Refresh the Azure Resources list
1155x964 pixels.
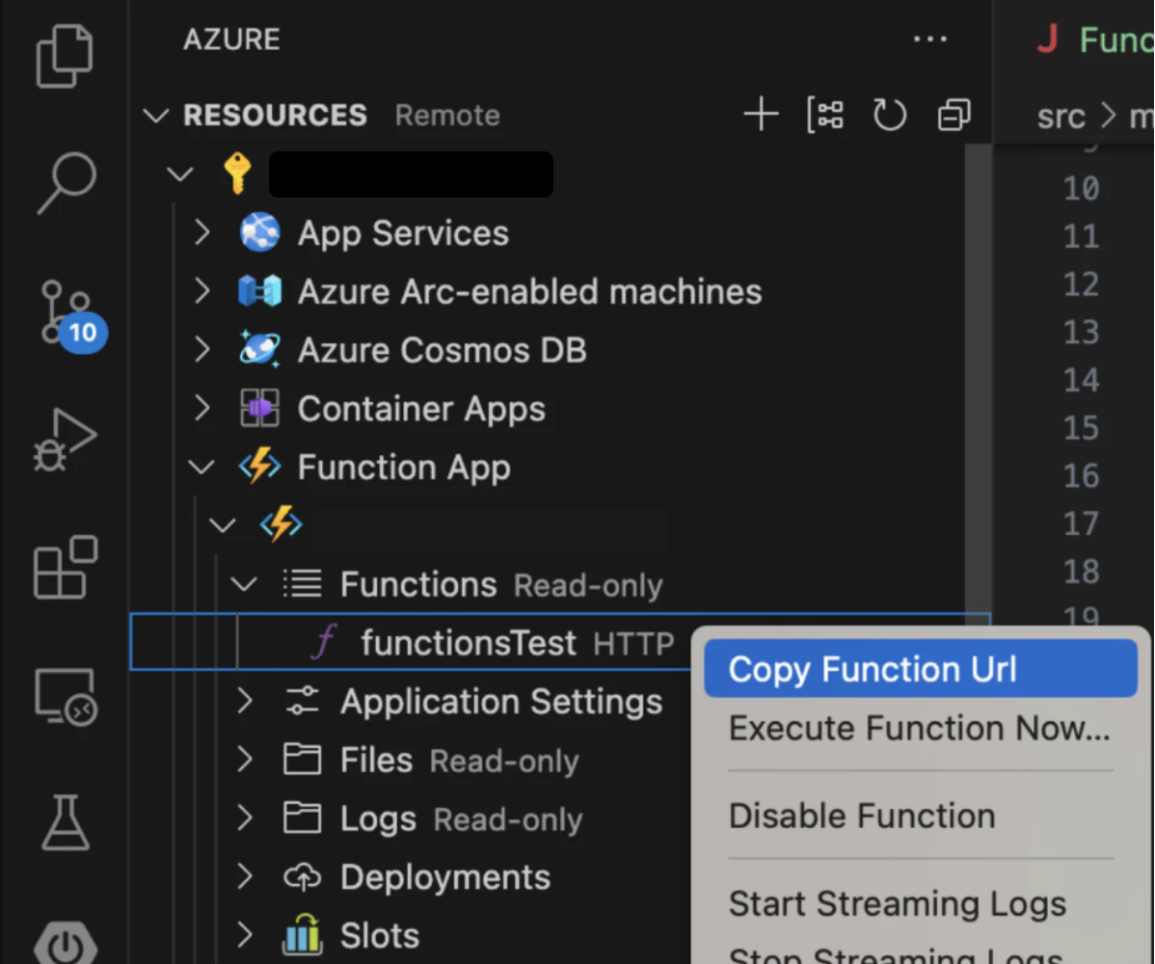click(x=889, y=115)
